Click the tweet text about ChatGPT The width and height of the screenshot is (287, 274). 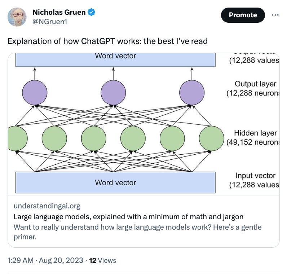coord(107,41)
